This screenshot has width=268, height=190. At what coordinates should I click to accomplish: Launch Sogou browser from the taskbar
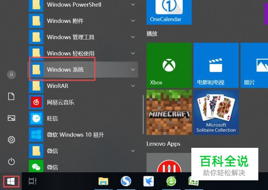(x=126, y=181)
